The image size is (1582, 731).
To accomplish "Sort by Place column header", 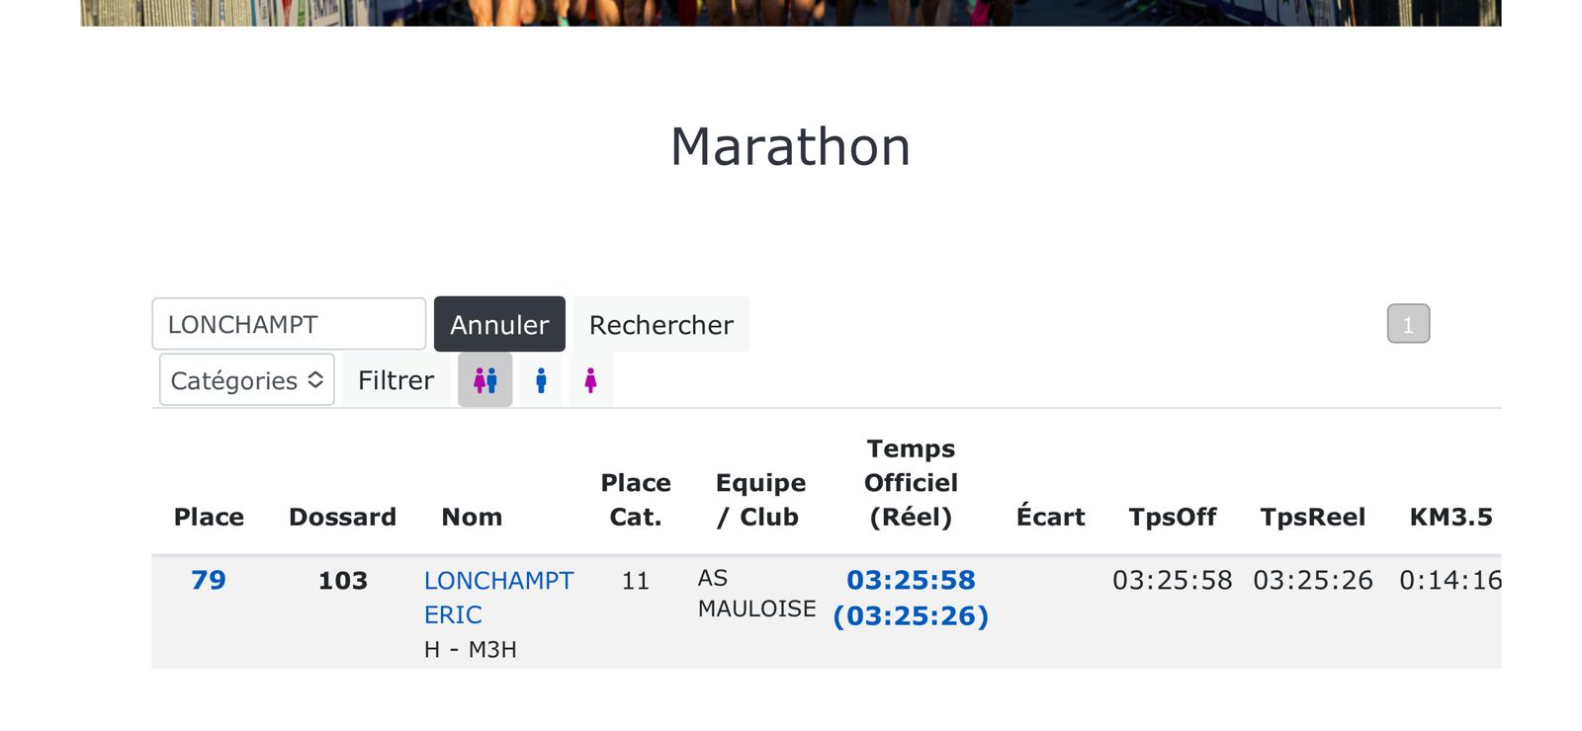I will (x=209, y=517).
